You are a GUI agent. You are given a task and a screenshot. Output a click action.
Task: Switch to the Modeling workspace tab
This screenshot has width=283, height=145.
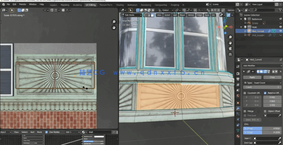click(x=65, y=5)
